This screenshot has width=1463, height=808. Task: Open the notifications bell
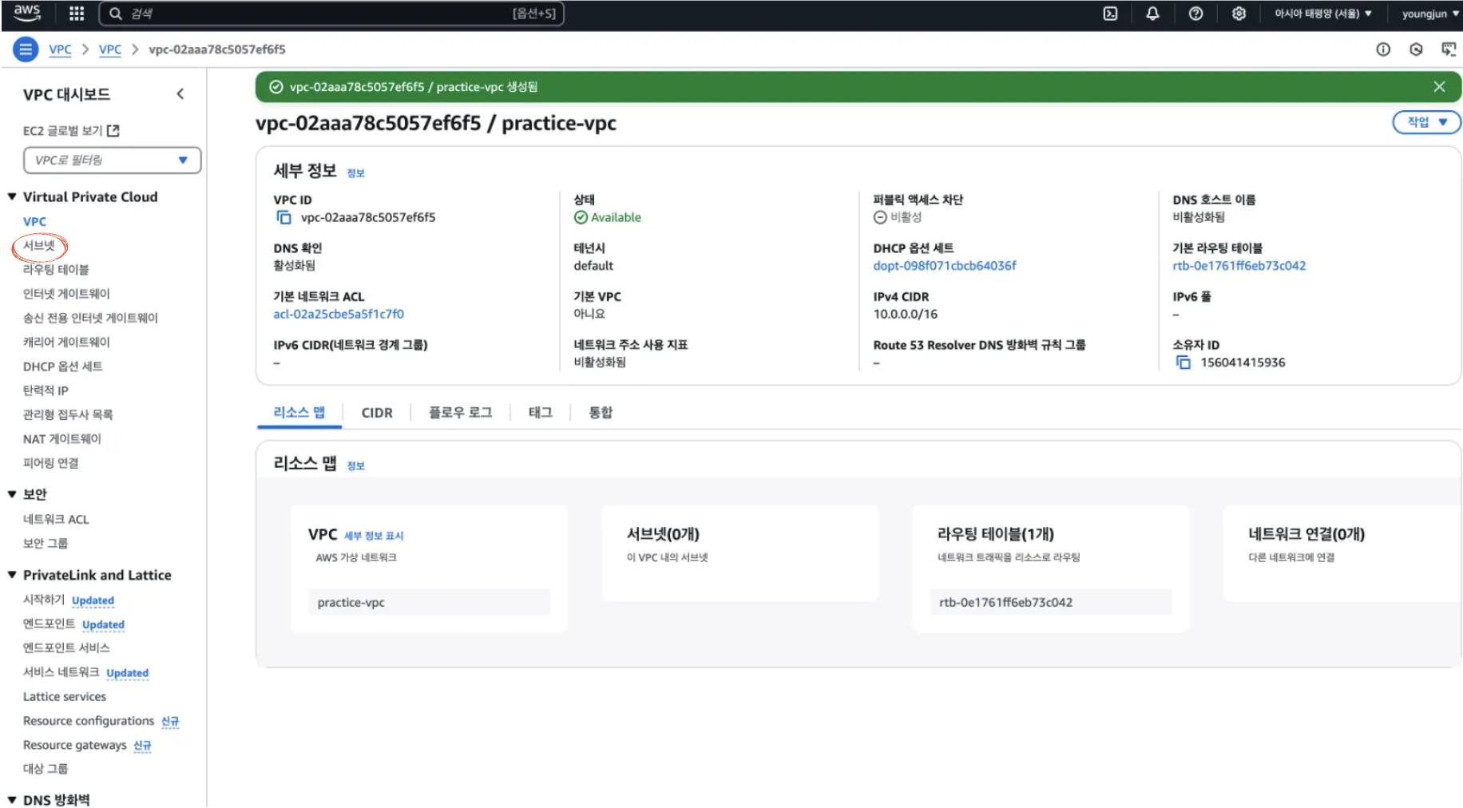[1152, 14]
